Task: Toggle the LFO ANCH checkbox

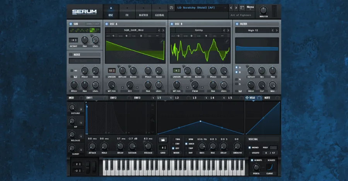Action: [186, 144]
